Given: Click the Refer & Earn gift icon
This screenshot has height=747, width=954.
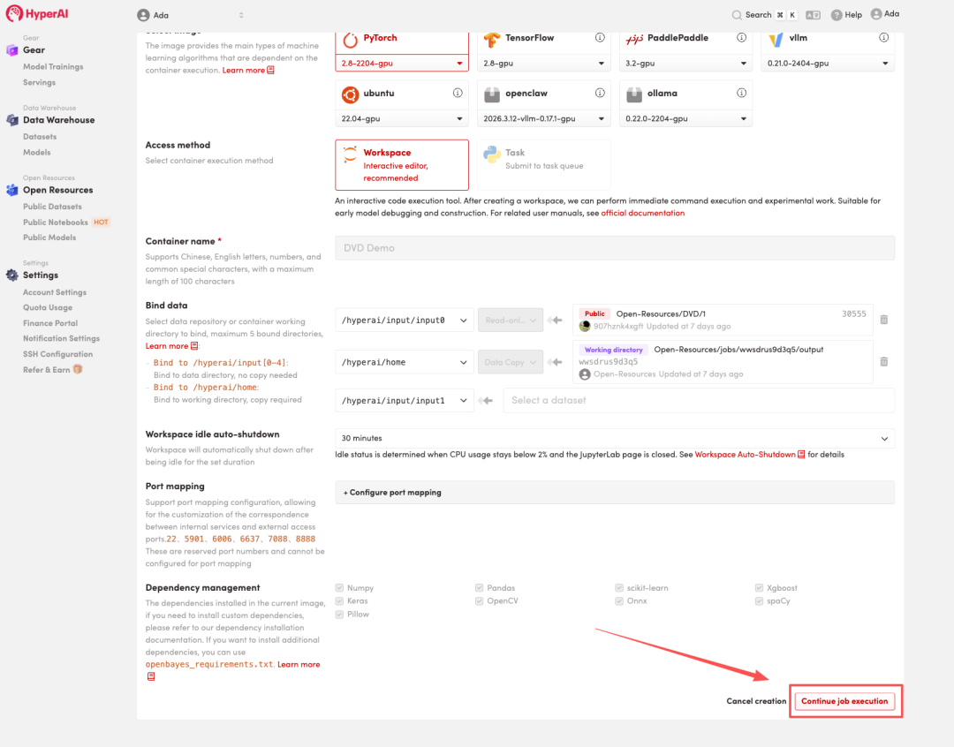Looking at the screenshot, I should (77, 369).
